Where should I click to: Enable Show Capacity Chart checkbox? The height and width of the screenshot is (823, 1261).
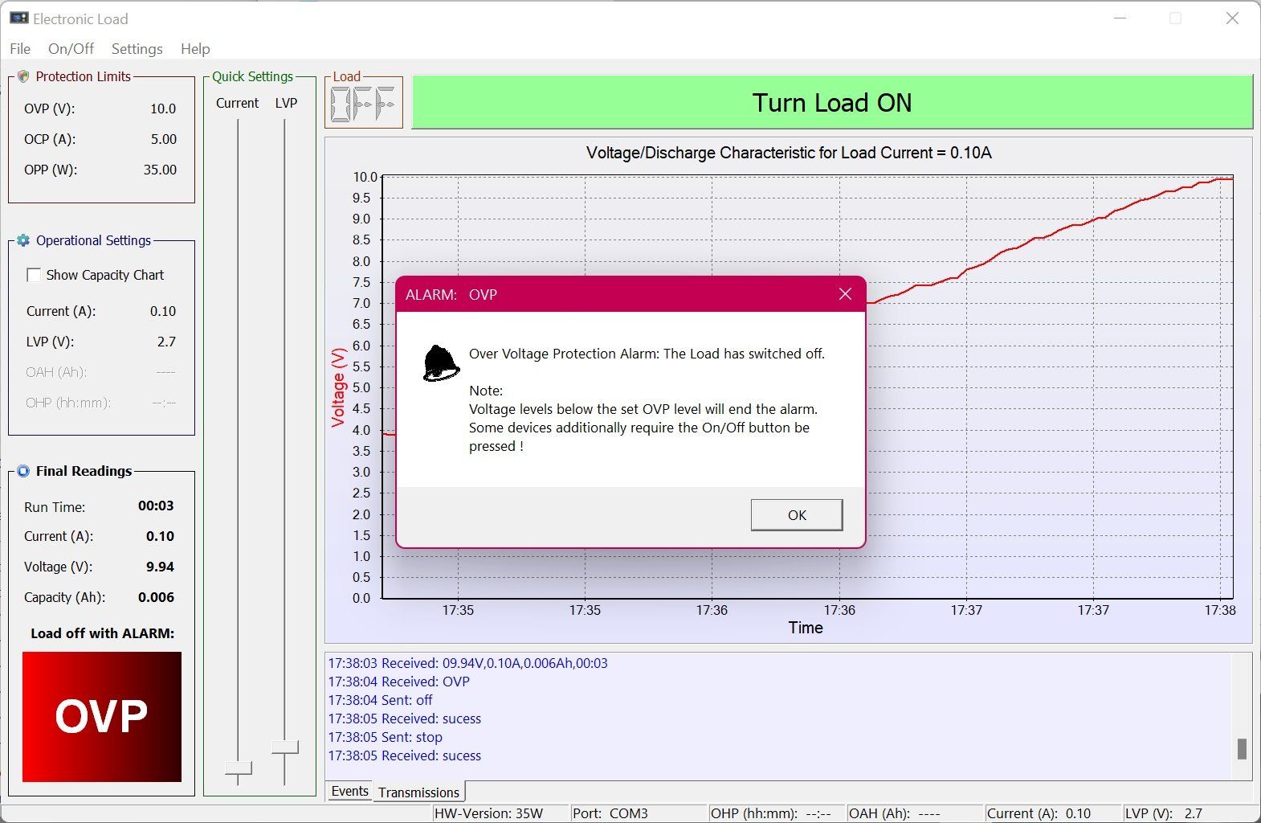pos(34,275)
